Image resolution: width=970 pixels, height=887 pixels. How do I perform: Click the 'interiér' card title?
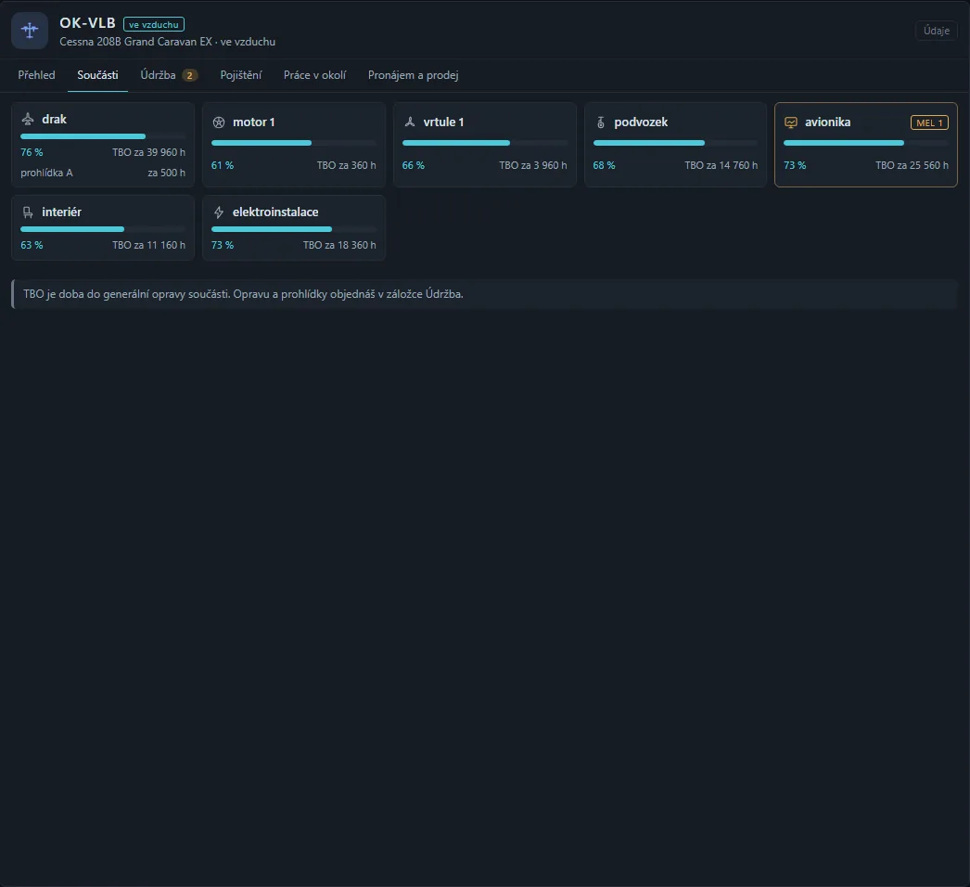(62, 212)
